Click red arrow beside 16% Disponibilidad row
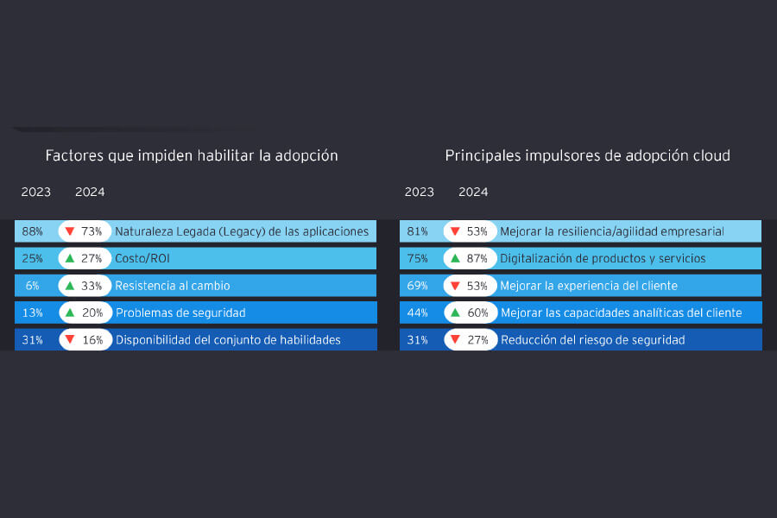The image size is (777, 518). pyautogui.click(x=70, y=339)
